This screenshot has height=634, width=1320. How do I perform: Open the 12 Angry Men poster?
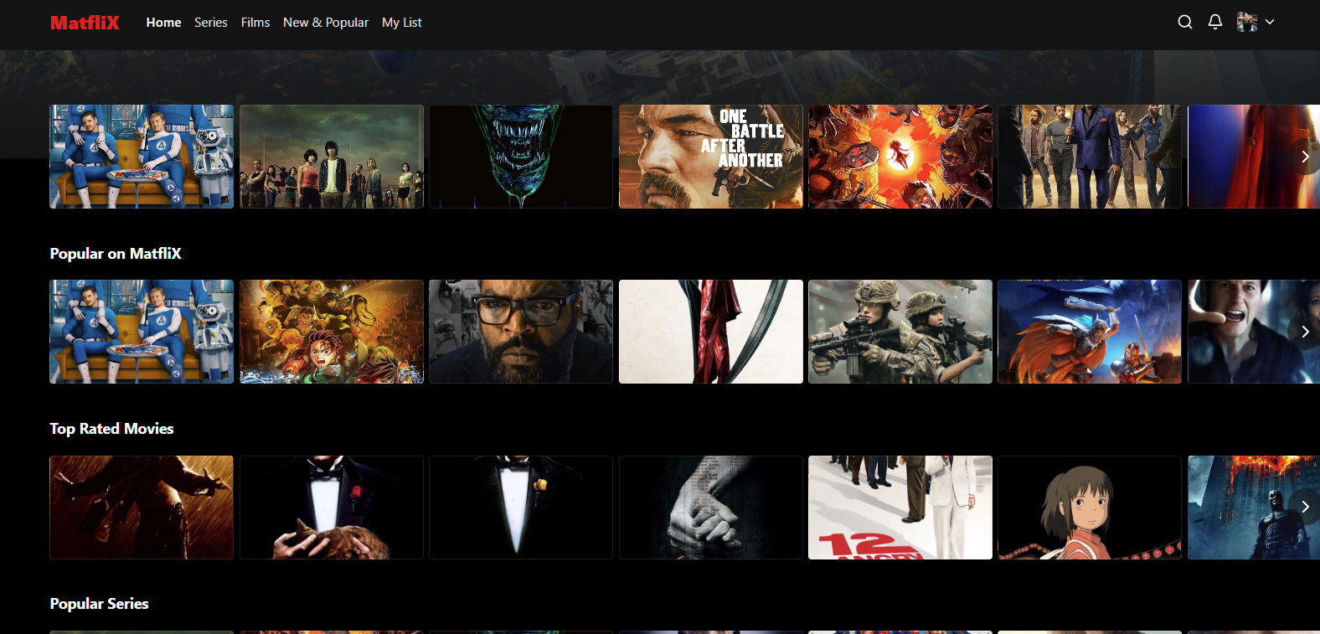pos(900,508)
